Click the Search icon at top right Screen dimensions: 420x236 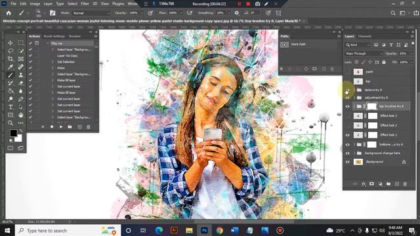[x=392, y=13]
